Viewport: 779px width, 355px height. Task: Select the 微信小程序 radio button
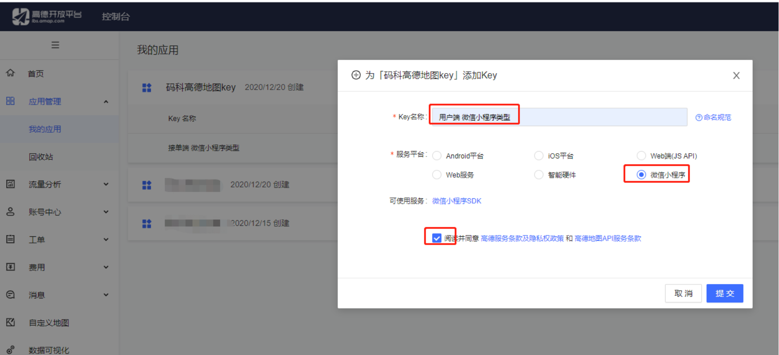[x=641, y=175]
